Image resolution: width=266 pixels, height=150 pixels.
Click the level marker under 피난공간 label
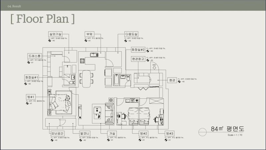tap(52, 140)
